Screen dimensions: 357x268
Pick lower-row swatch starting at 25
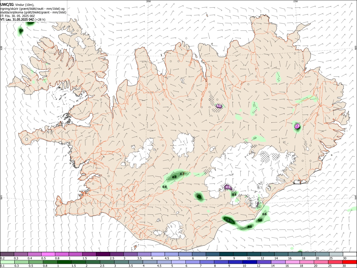[336, 262]
